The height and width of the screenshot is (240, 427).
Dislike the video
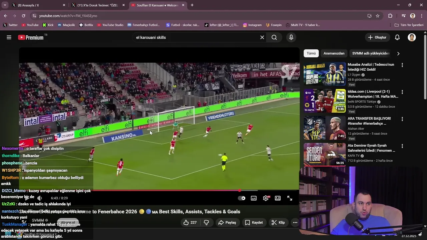tap(206, 222)
